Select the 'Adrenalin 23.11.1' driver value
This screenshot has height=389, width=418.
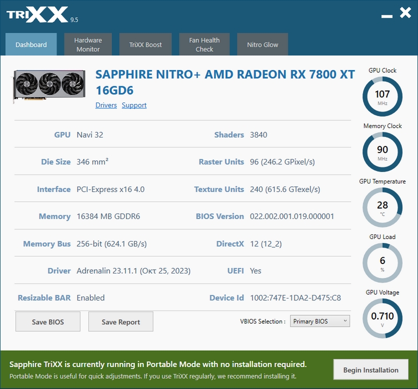[x=134, y=271]
